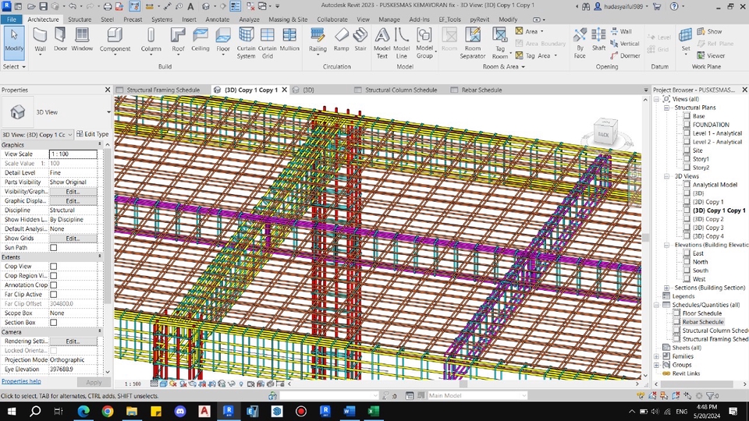Choose the Curtain System tool
Viewport: 749px width, 421px height.
click(246, 43)
